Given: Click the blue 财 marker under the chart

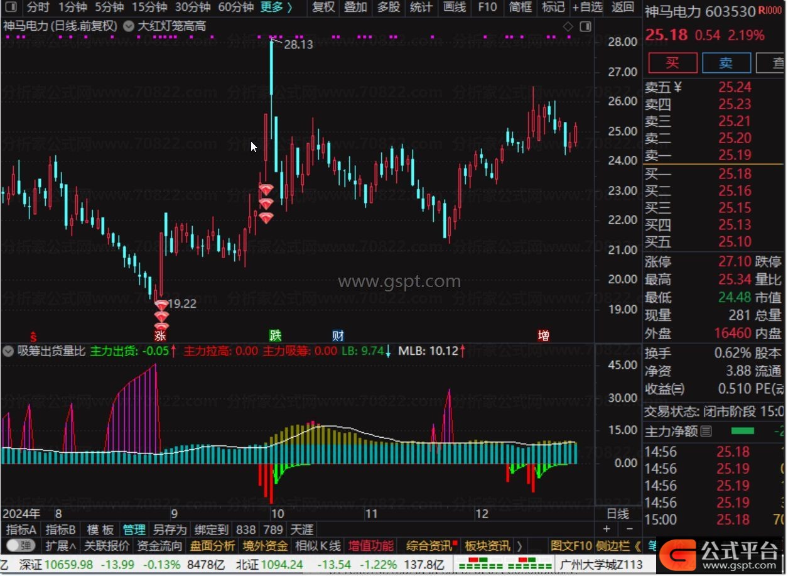Looking at the screenshot, I should pos(338,335).
